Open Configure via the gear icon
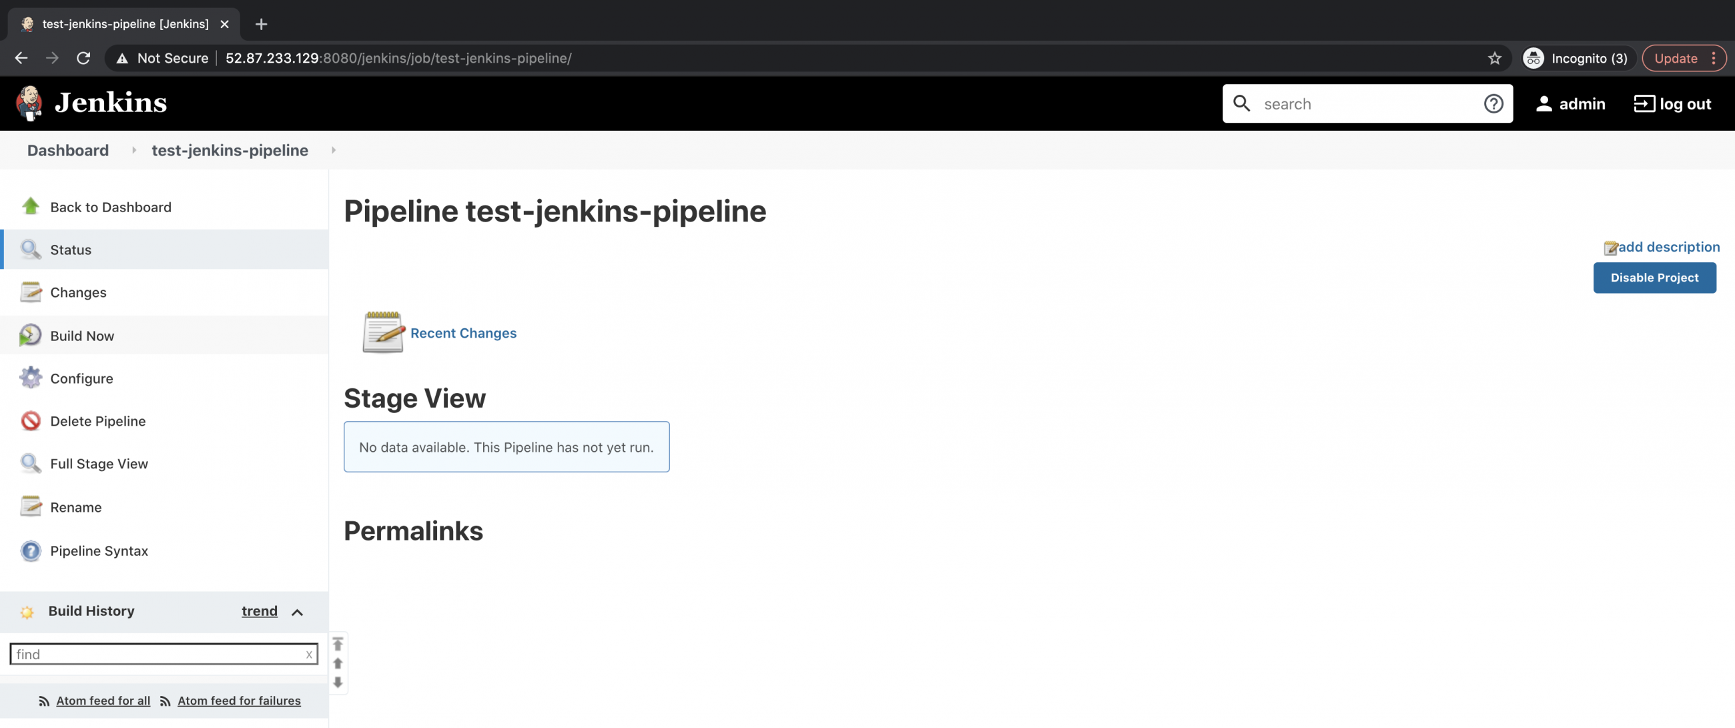1735x728 pixels. pos(30,378)
